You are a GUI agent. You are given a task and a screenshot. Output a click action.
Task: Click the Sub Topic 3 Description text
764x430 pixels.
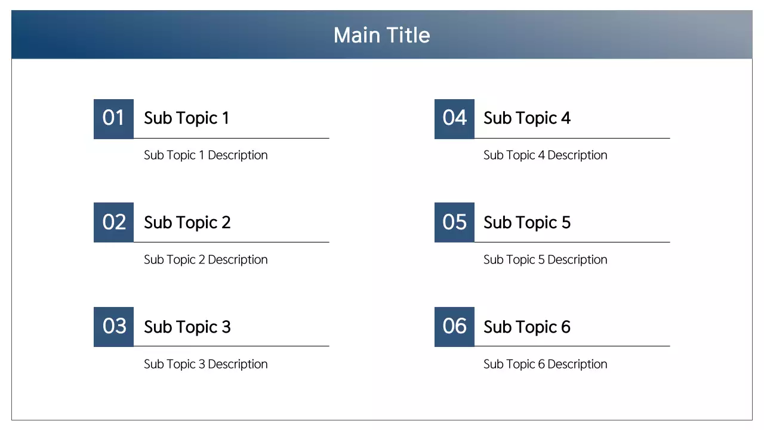coord(205,364)
